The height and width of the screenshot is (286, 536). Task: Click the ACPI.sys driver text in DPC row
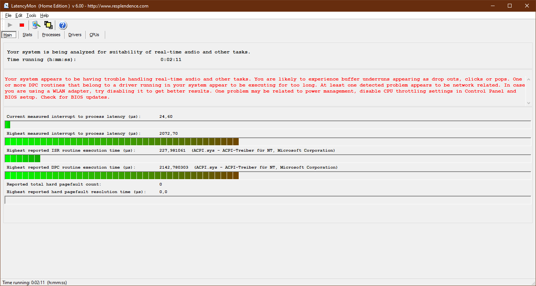266,167
